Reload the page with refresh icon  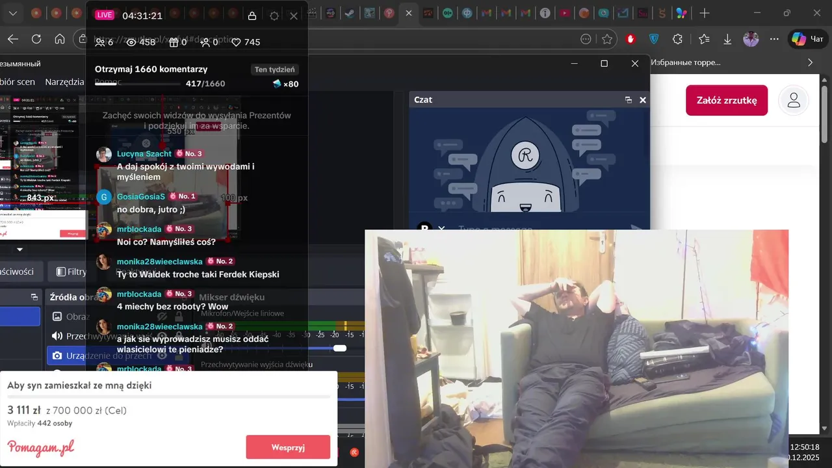(36, 39)
